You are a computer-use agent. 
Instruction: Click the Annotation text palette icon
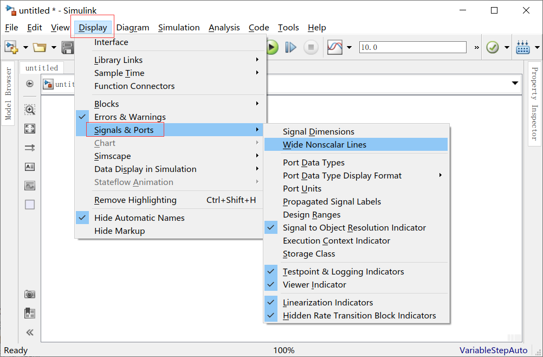pos(30,167)
